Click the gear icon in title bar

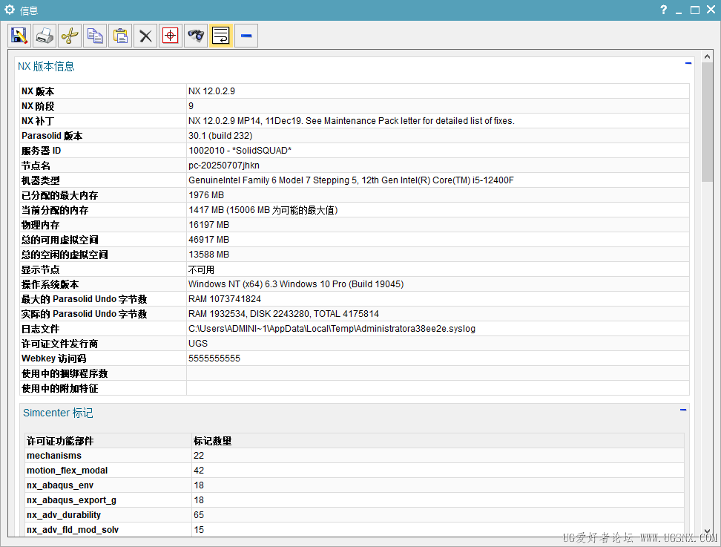coord(10,10)
